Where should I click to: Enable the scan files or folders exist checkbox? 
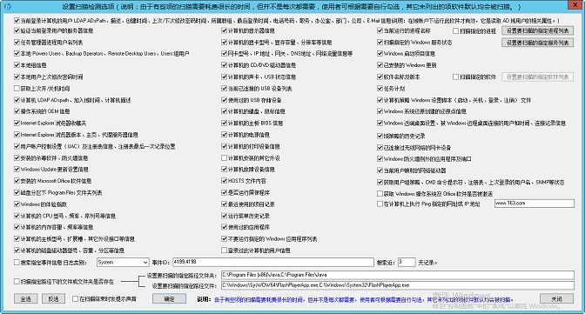[x=17, y=282]
